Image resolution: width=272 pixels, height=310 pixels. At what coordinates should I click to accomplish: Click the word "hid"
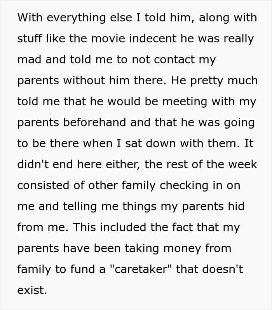pyautogui.click(x=234, y=206)
